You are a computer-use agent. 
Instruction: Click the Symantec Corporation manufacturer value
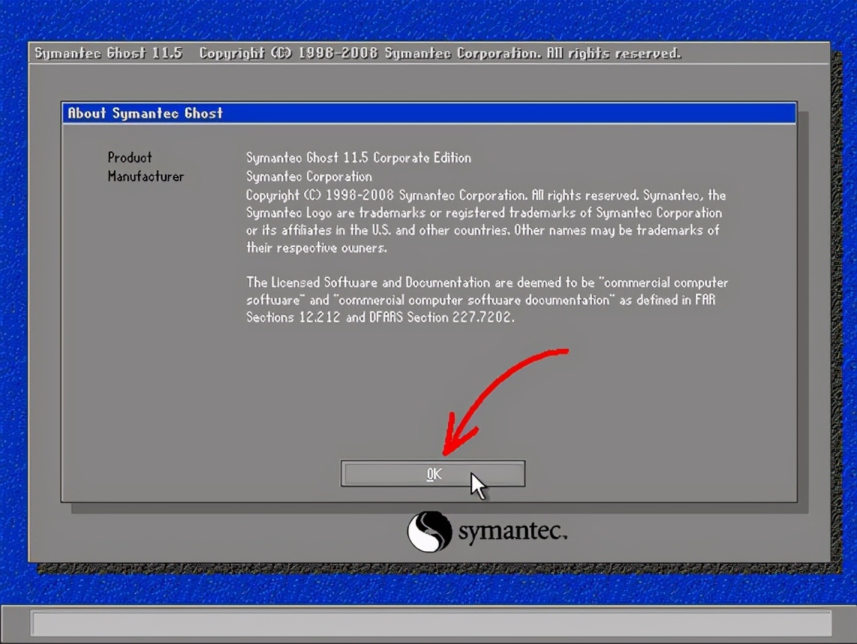pyautogui.click(x=309, y=177)
